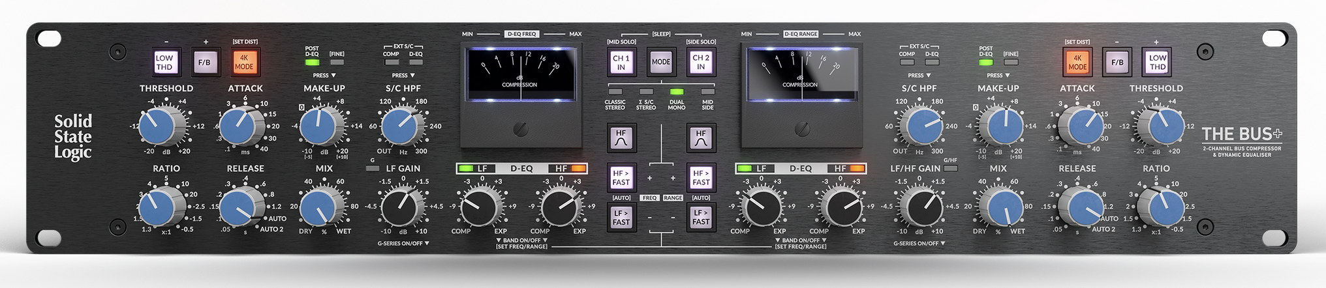Click the right channel S/C HPF knob
Image resolution: width=1326 pixels, height=288 pixels.
[922, 126]
